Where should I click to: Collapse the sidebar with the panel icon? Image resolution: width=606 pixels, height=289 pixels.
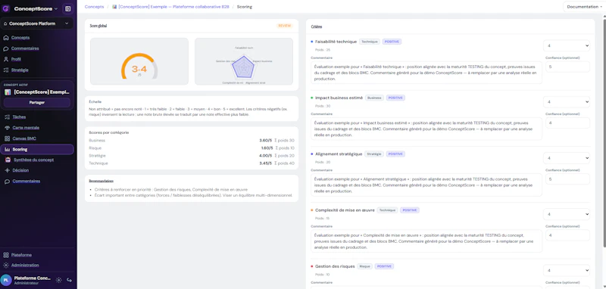point(68,8)
